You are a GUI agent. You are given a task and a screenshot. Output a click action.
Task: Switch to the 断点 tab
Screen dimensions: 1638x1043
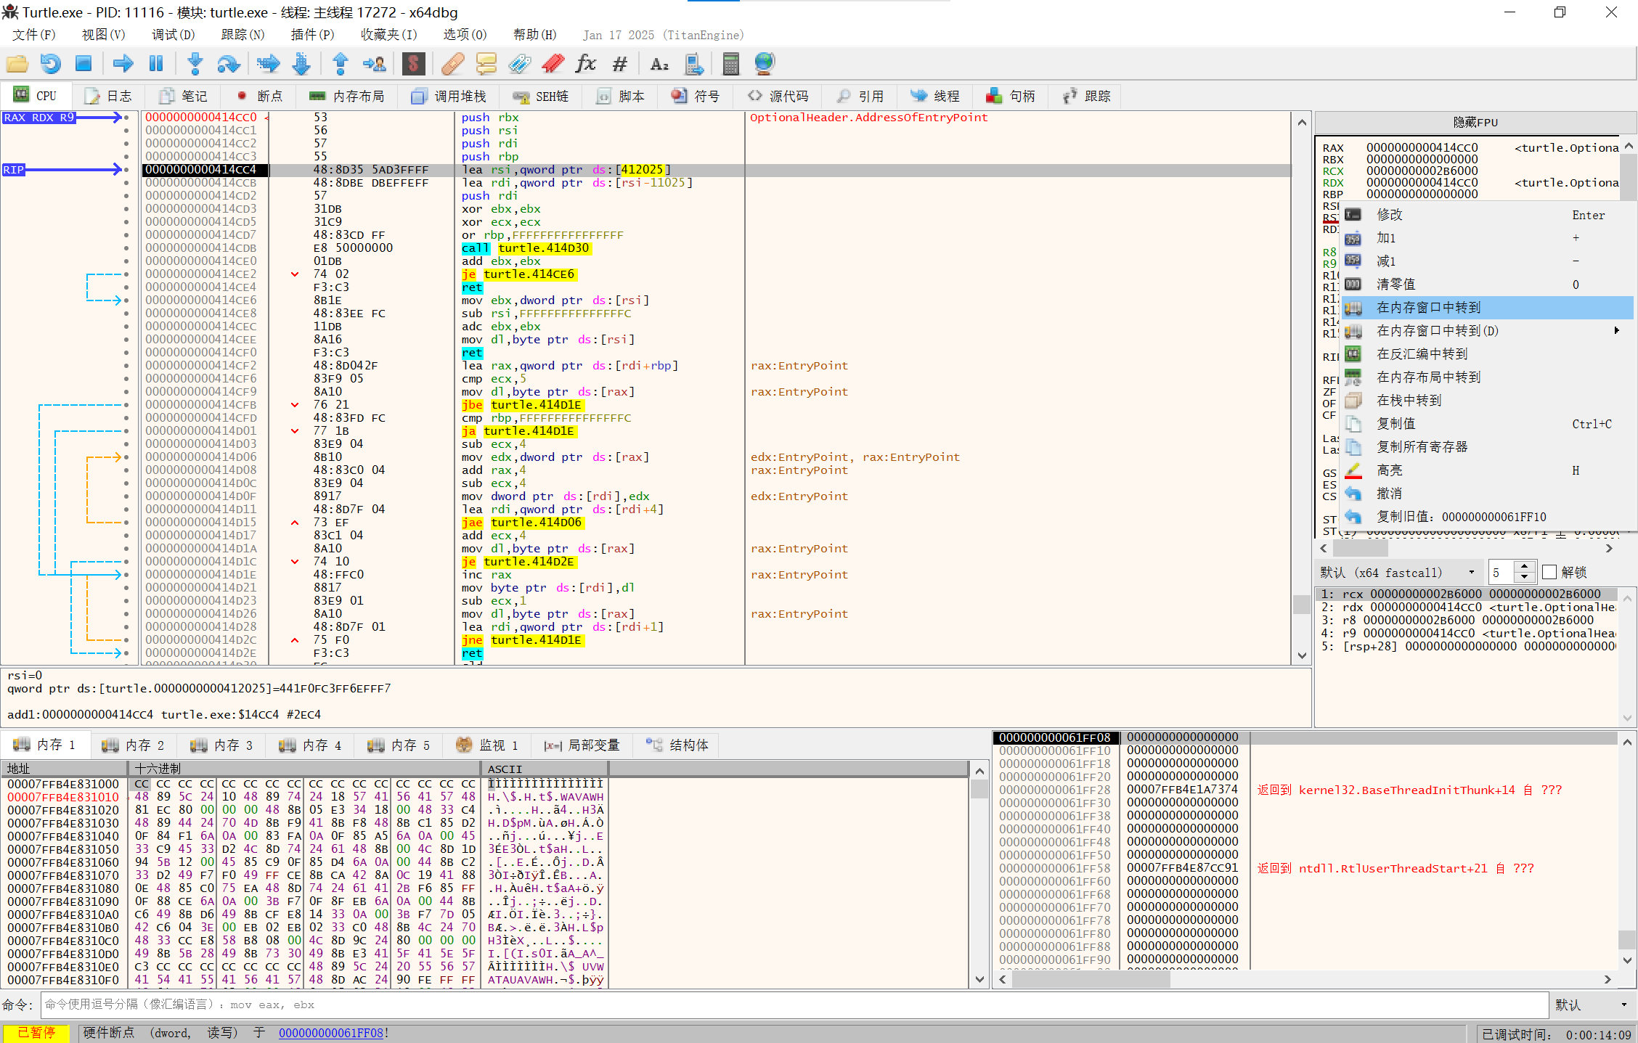click(260, 96)
